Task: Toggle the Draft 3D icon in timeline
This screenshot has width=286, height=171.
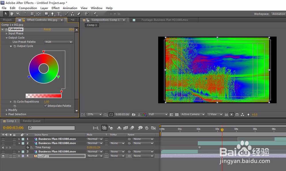Action: (111, 128)
